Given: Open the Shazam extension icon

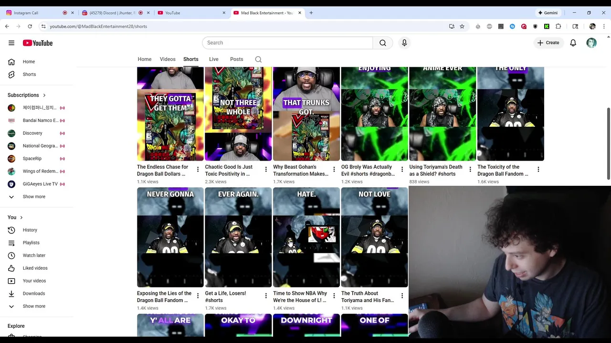Looking at the screenshot, I should coord(512,27).
